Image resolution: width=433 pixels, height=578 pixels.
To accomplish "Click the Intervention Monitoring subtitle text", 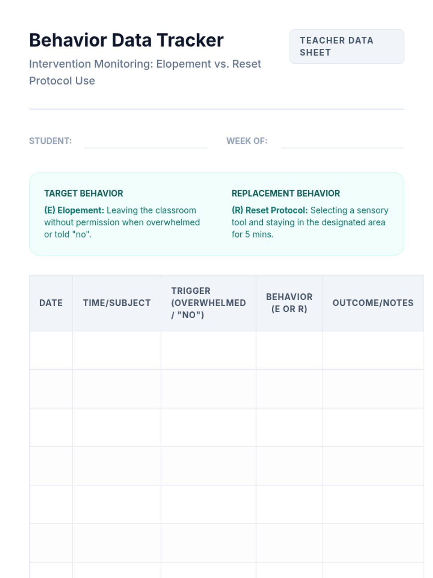I will (x=145, y=72).
